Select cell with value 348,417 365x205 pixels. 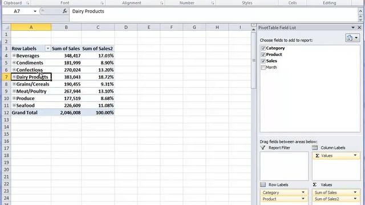(x=66, y=56)
